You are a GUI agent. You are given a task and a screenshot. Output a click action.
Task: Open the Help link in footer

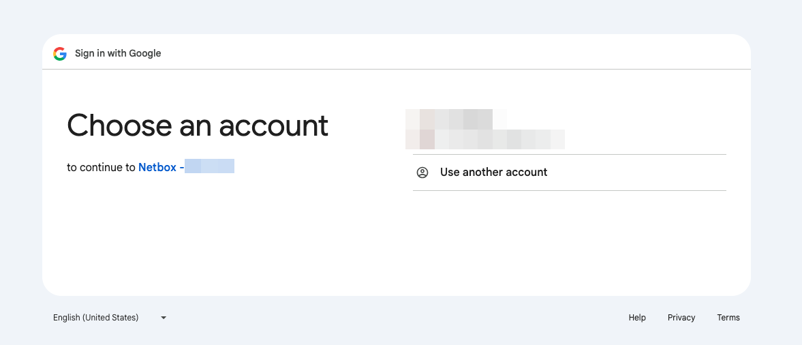click(x=637, y=318)
